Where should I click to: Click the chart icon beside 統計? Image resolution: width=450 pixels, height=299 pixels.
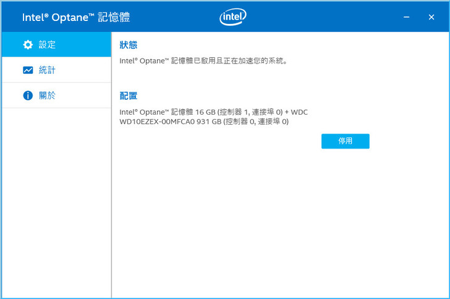point(28,70)
